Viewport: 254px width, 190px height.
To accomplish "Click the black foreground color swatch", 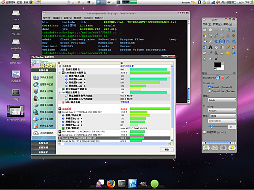I will 217,65.
